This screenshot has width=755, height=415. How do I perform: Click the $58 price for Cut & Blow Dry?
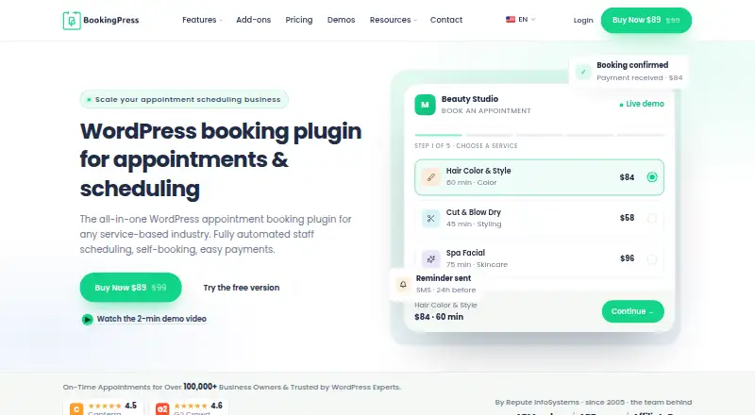click(x=627, y=218)
